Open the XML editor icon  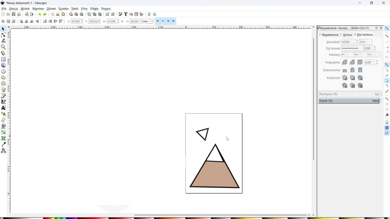point(136,14)
